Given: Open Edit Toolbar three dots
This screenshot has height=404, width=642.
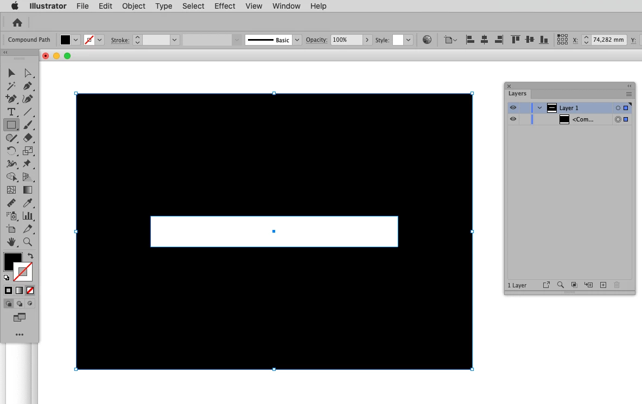Looking at the screenshot, I should pos(19,335).
